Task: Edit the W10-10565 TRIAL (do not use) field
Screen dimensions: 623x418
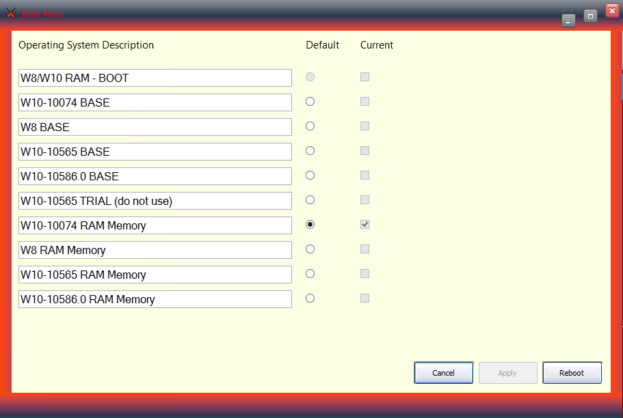Action: point(155,201)
